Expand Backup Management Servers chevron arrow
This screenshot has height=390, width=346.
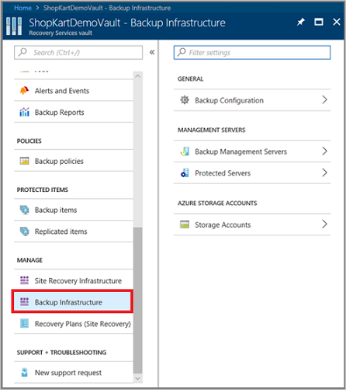coord(325,151)
